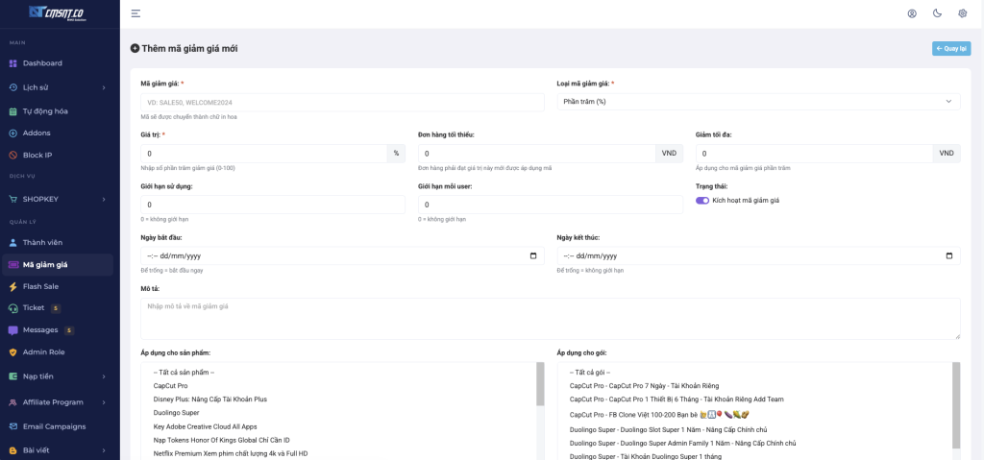Open the settings gear icon

click(962, 13)
